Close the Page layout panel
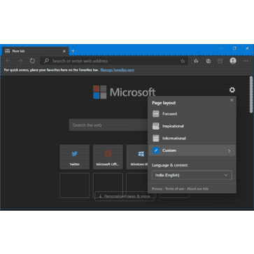Viewport: 254px width, 254px height. (x=232, y=100)
